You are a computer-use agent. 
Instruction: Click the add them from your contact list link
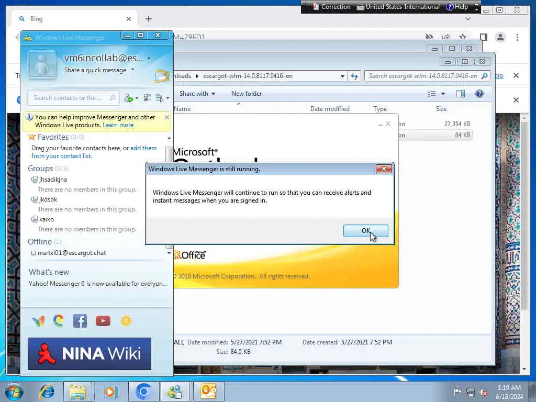click(x=94, y=152)
